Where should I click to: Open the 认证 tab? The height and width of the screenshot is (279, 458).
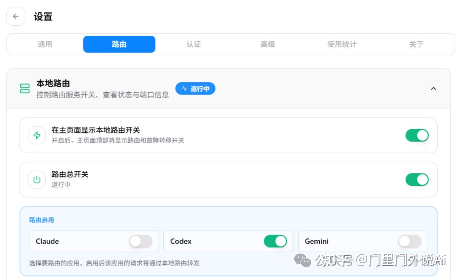tap(194, 44)
